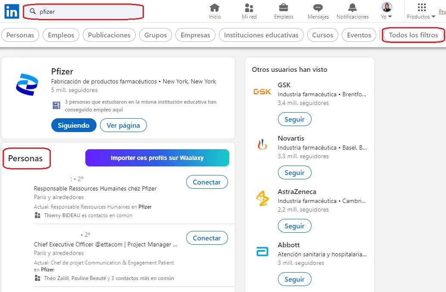The height and width of the screenshot is (292, 446).
Task: Filter results by Cursos
Action: point(323,35)
